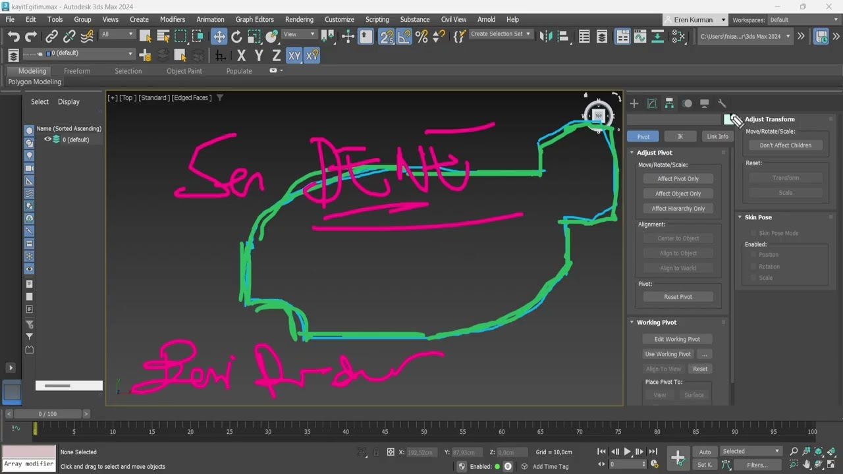Click the Reset Pivot button
843x474 pixels.
[678, 297]
